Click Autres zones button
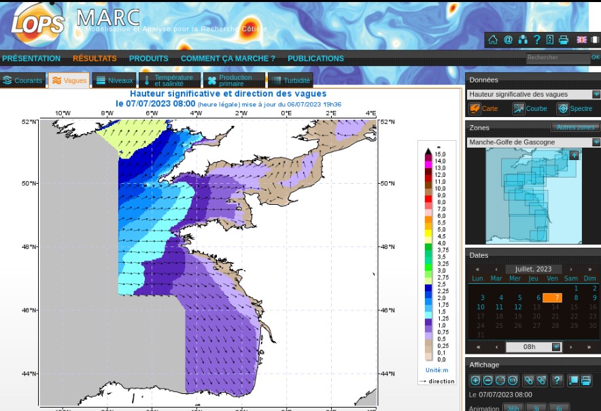This screenshot has width=601, height=411. pyautogui.click(x=575, y=127)
